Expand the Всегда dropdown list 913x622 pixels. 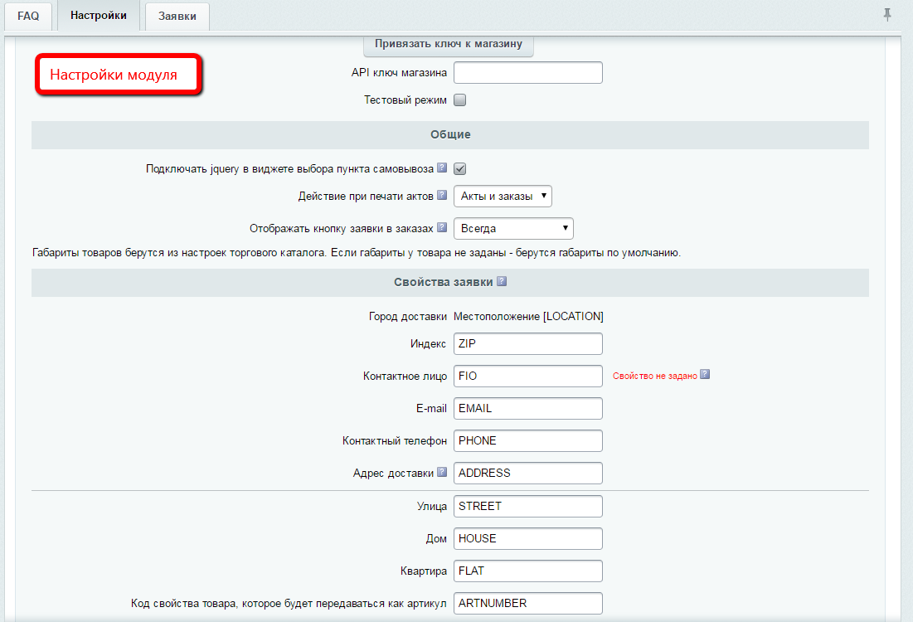tap(513, 229)
